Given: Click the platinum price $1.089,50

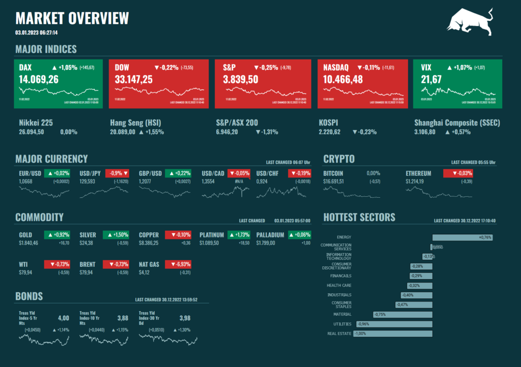Looking at the screenshot, I should (209, 243).
